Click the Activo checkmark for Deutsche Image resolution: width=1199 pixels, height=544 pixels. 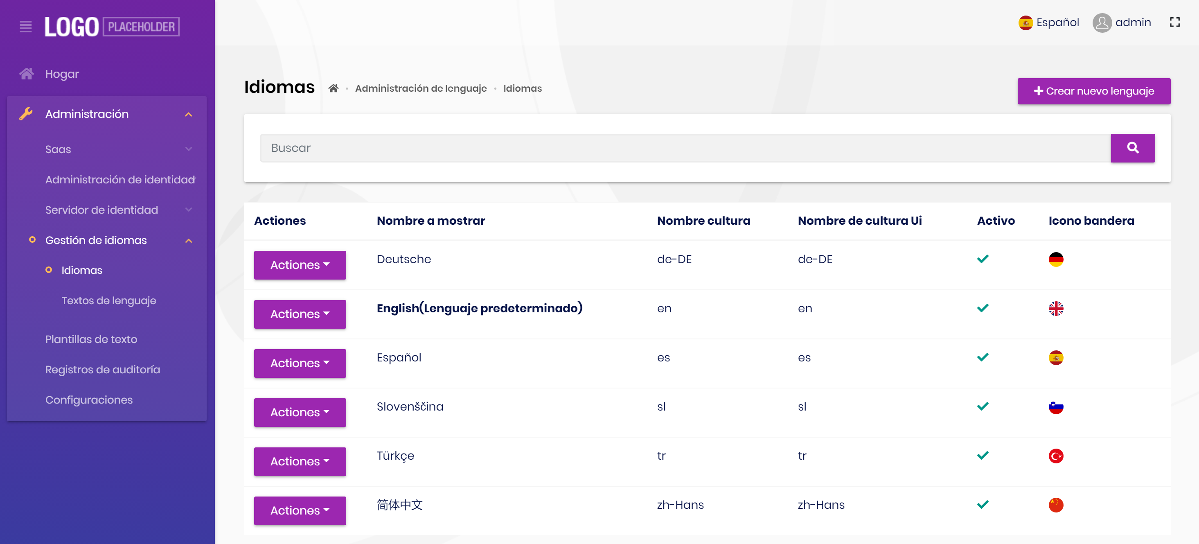(983, 260)
